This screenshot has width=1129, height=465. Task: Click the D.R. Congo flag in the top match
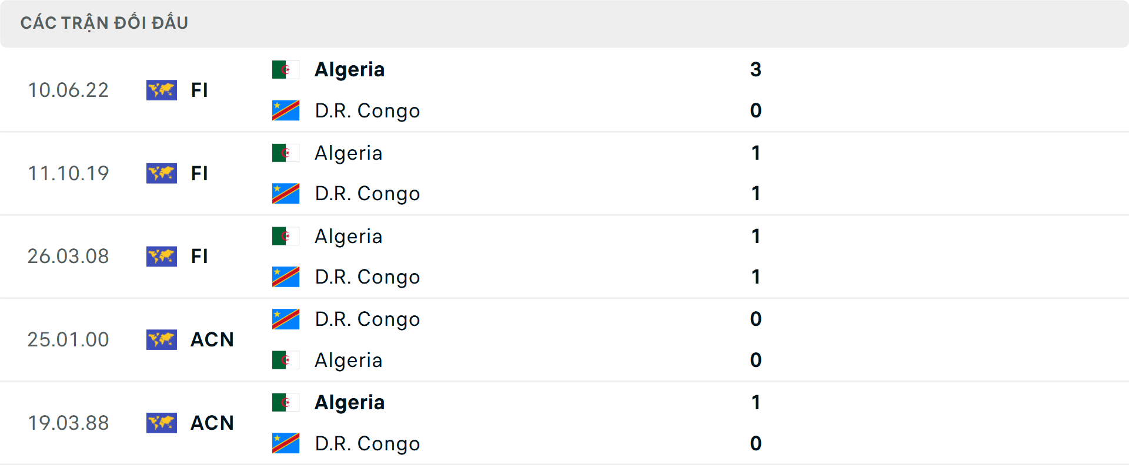(286, 110)
